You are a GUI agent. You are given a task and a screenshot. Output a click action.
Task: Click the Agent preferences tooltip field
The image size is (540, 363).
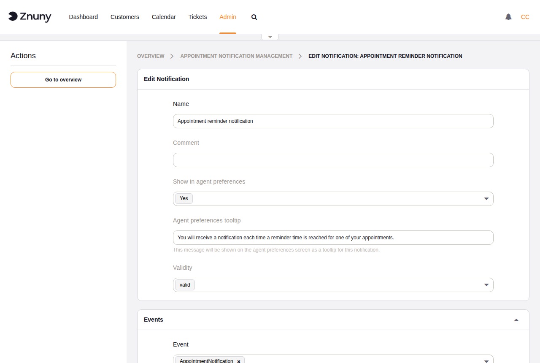point(333,238)
